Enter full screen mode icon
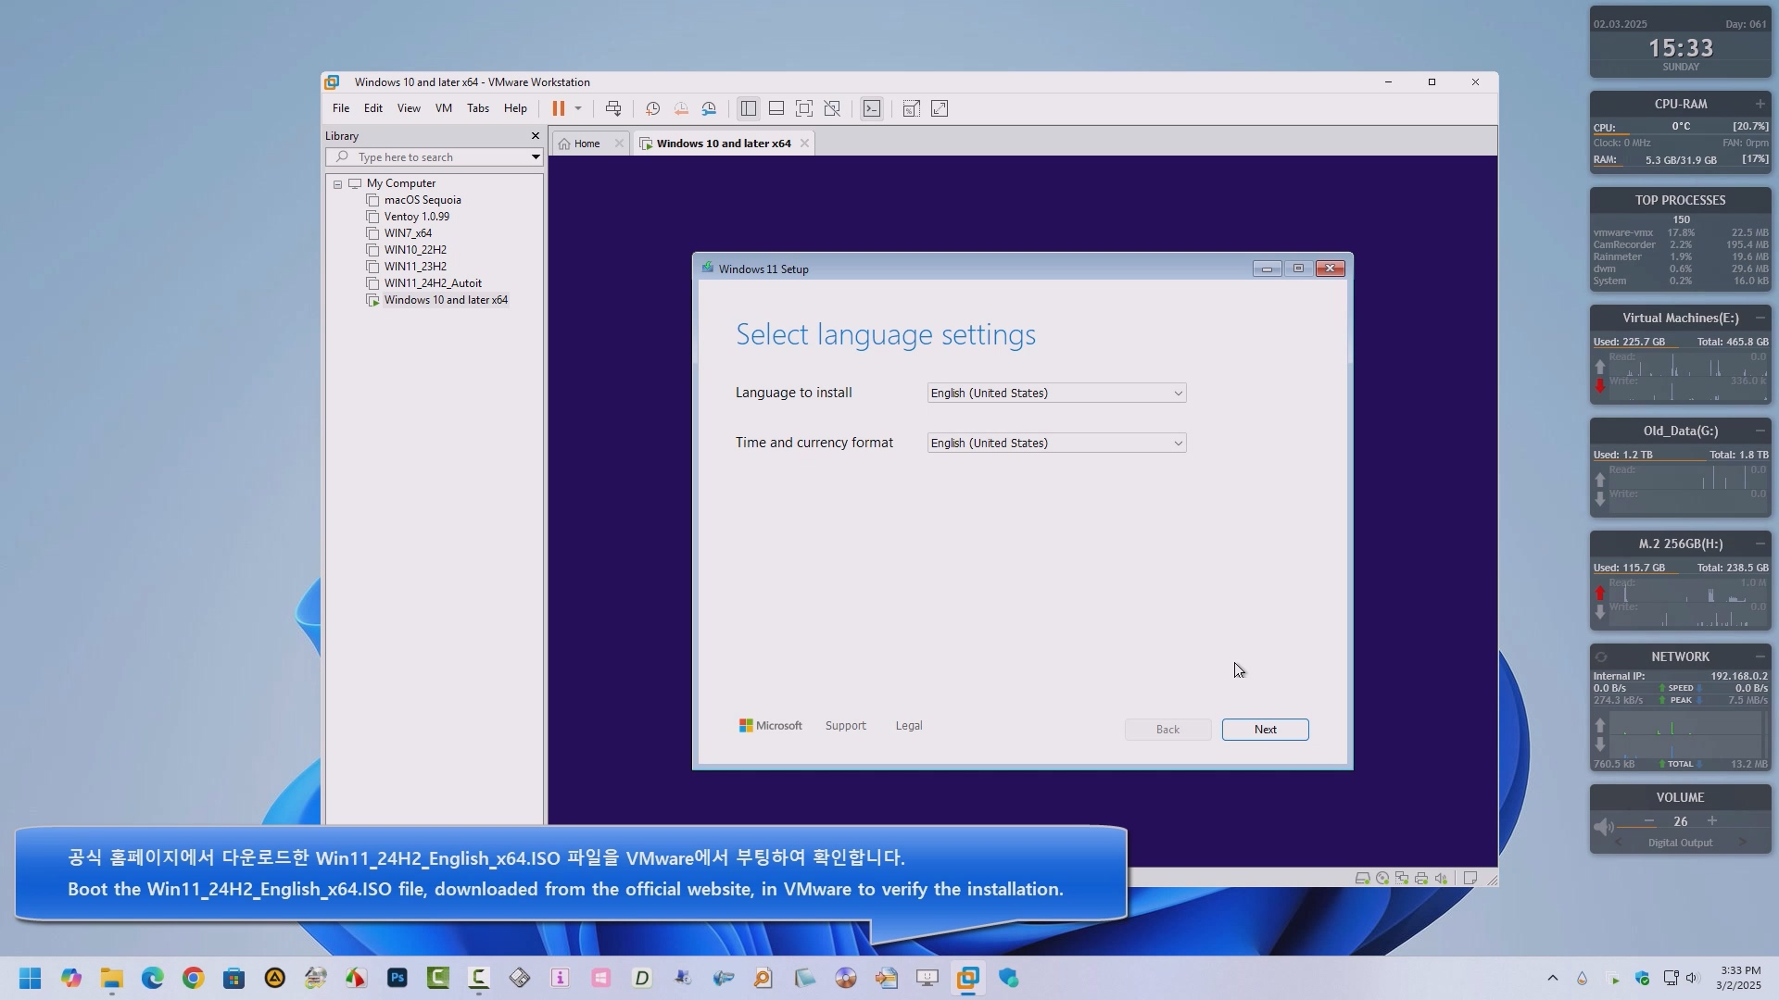This screenshot has width=1779, height=1000. pos(804,108)
